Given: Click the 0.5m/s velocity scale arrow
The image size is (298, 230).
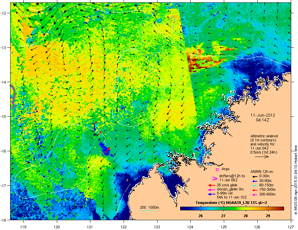Looking at the screenshot, I should pyautogui.click(x=262, y=157).
